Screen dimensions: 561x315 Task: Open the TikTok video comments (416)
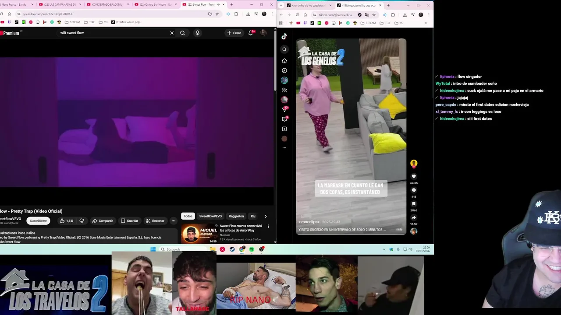(414, 190)
